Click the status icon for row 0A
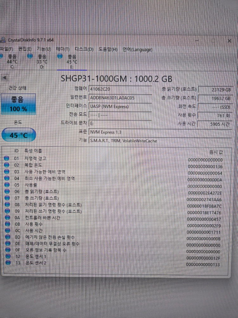The height and width of the screenshot is (318, 238). click(x=8, y=218)
